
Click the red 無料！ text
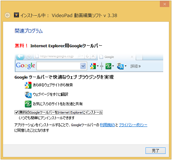click(21, 46)
